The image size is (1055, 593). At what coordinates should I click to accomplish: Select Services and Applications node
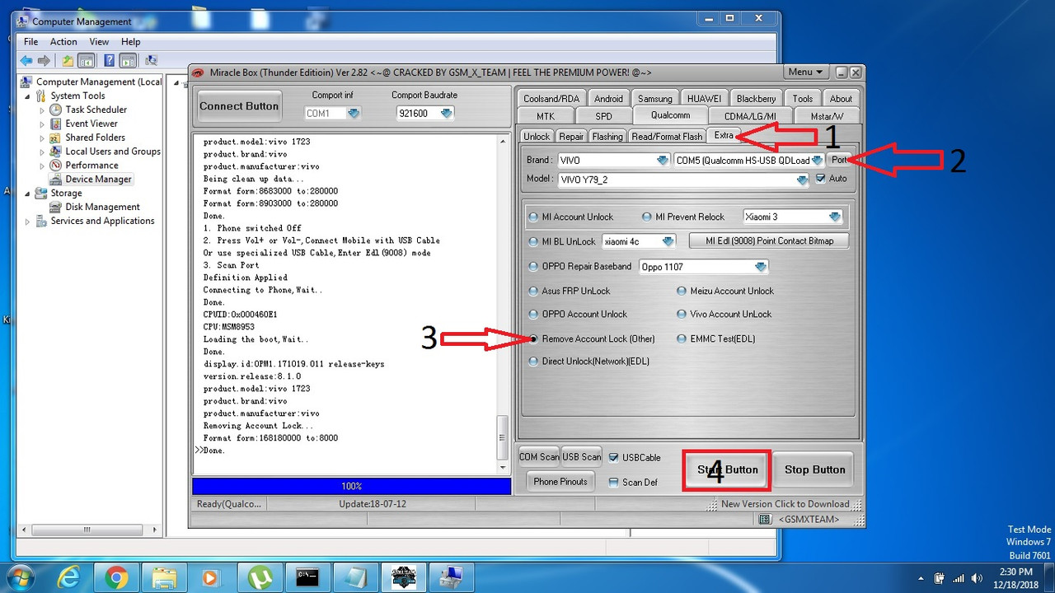pyautogui.click(x=102, y=221)
